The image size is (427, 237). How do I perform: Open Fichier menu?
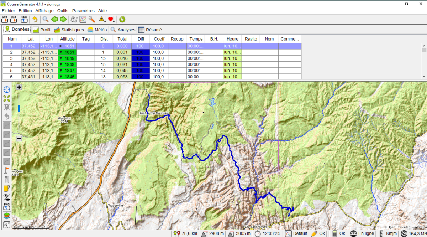pos(9,11)
